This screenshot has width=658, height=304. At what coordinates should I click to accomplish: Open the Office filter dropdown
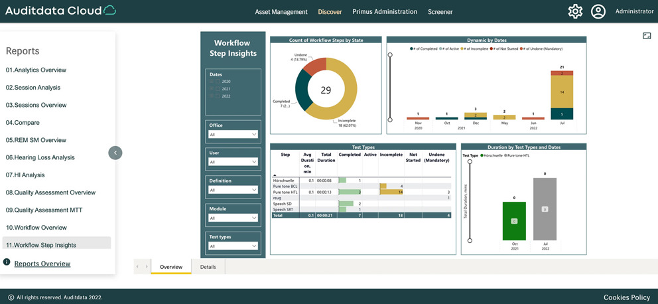233,134
